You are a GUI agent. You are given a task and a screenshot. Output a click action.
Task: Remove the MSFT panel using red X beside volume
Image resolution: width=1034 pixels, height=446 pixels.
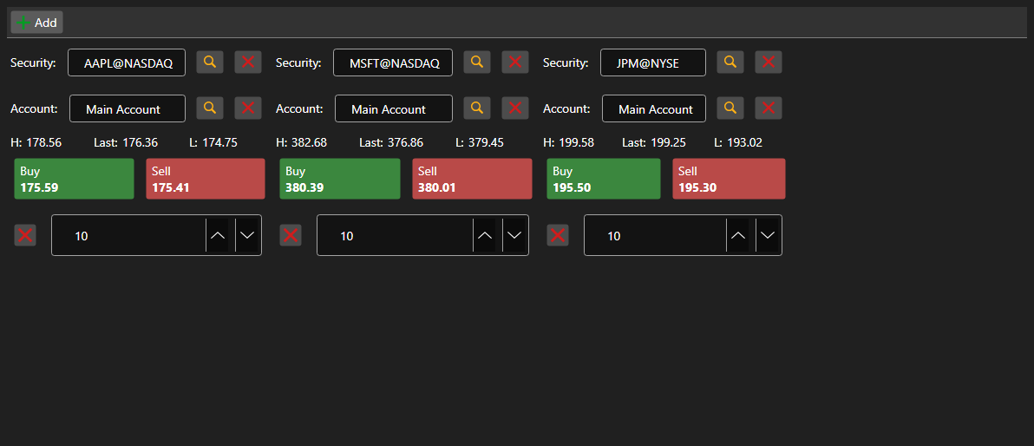(291, 235)
